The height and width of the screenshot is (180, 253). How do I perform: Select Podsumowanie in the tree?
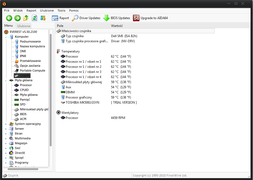30,41
